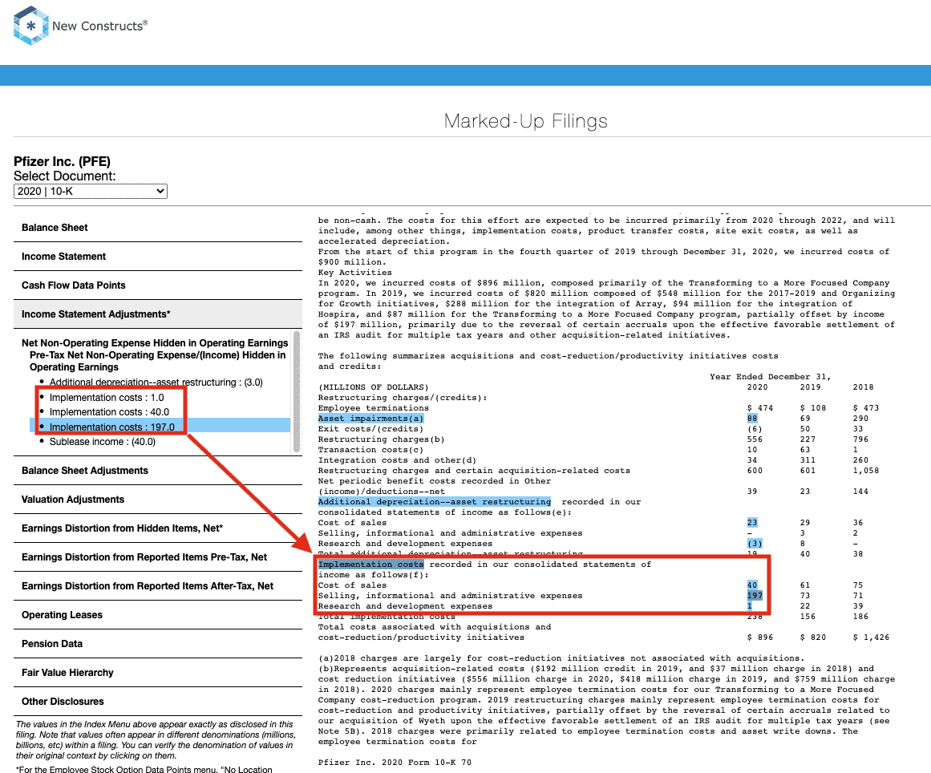Screen dimensions: 931x773
Task: Click the 'Exit costs/(credits)' row label
Action: coord(370,429)
